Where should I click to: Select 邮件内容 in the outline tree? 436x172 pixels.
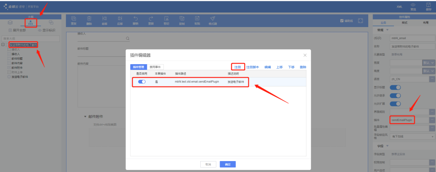[x=17, y=63]
